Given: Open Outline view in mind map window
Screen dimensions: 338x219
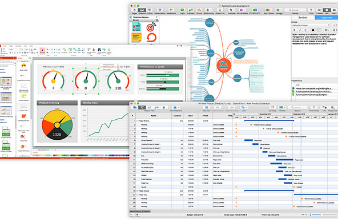Looking at the screenshot, I should click(x=150, y=10).
